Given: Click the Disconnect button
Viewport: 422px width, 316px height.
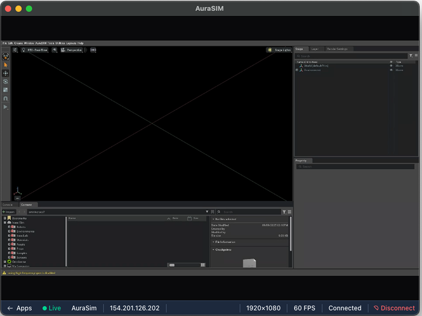Looking at the screenshot, I should (x=394, y=308).
